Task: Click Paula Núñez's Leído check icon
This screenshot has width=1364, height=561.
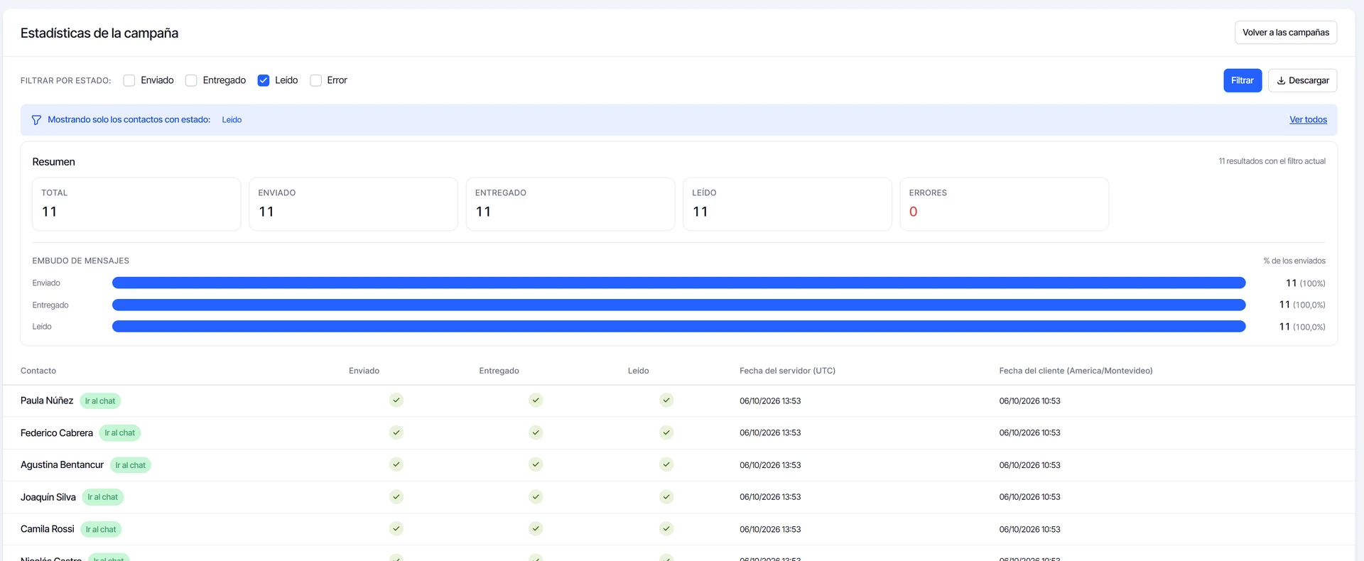Action: (666, 401)
